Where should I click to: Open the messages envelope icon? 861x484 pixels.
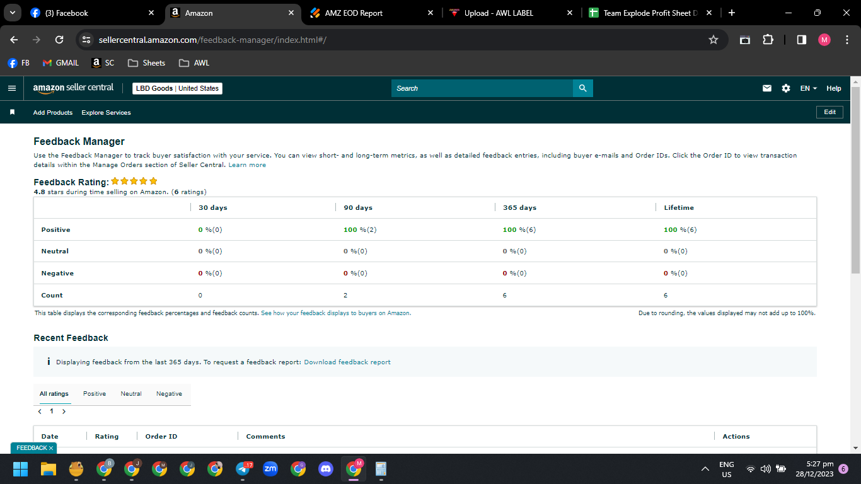click(767, 88)
